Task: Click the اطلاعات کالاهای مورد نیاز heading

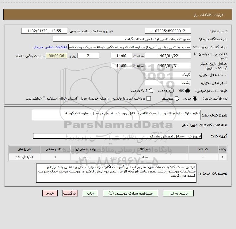Action: (x=205, y=125)
